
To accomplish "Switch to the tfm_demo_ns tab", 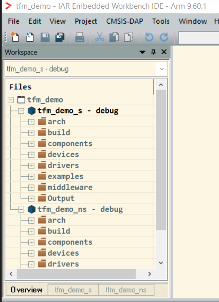I will point(126,290).
